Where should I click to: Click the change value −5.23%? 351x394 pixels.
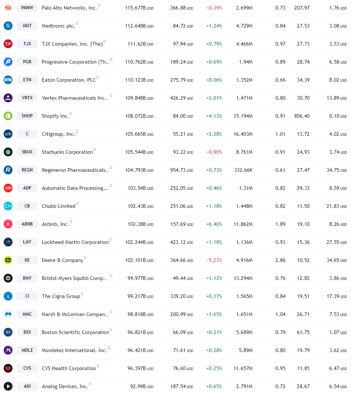click(x=214, y=260)
